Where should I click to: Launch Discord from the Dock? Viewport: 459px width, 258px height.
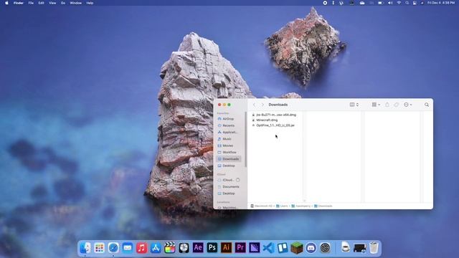(x=311, y=248)
